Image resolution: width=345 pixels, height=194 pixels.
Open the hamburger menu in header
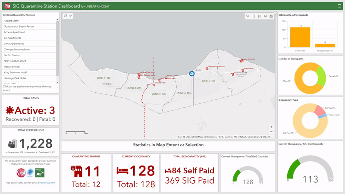pyautogui.click(x=339, y=6)
